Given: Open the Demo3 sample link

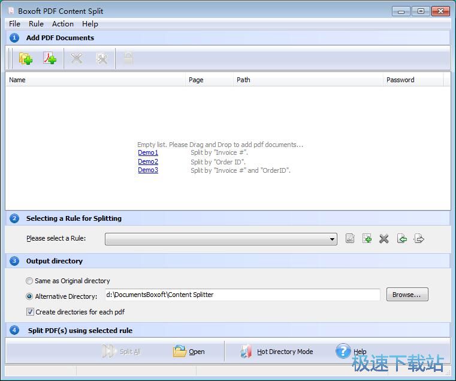Looking at the screenshot, I should 148,170.
